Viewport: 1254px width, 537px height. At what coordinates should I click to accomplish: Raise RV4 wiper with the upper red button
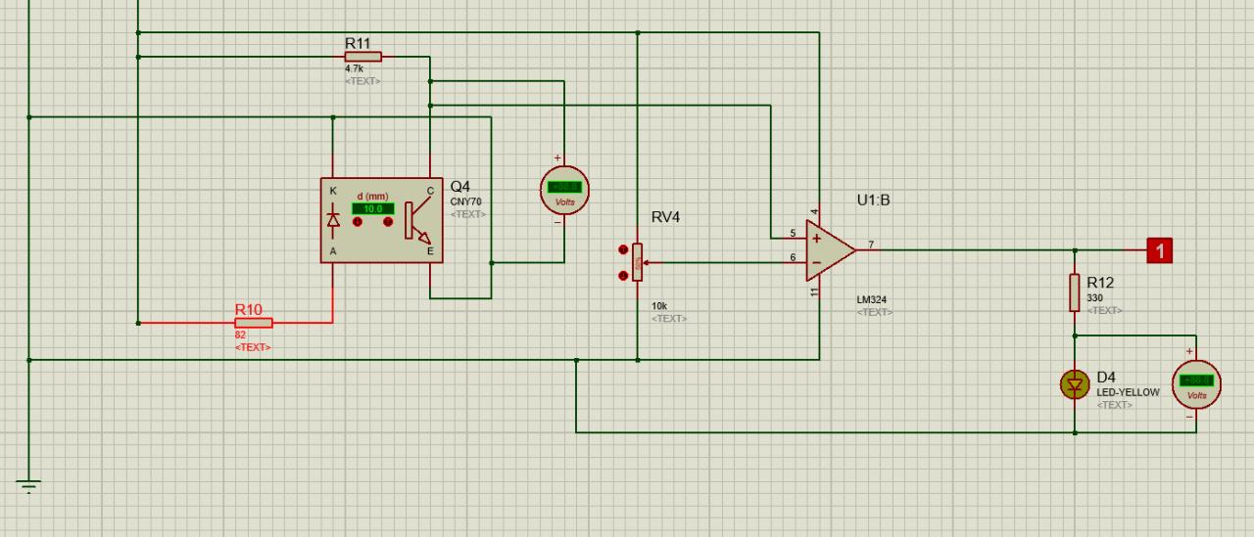pos(624,250)
